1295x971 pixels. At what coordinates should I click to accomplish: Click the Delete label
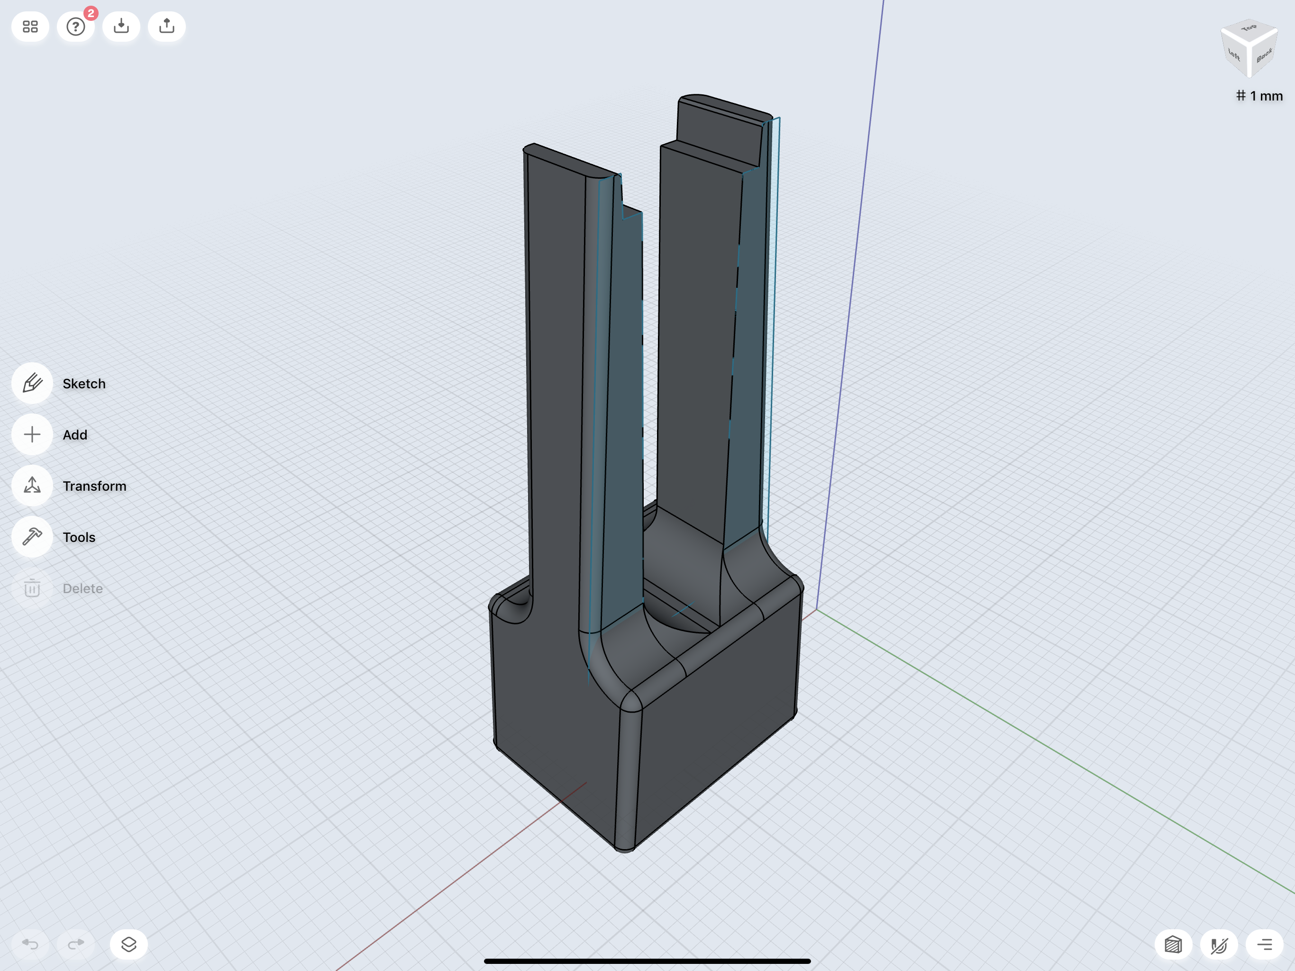point(82,588)
